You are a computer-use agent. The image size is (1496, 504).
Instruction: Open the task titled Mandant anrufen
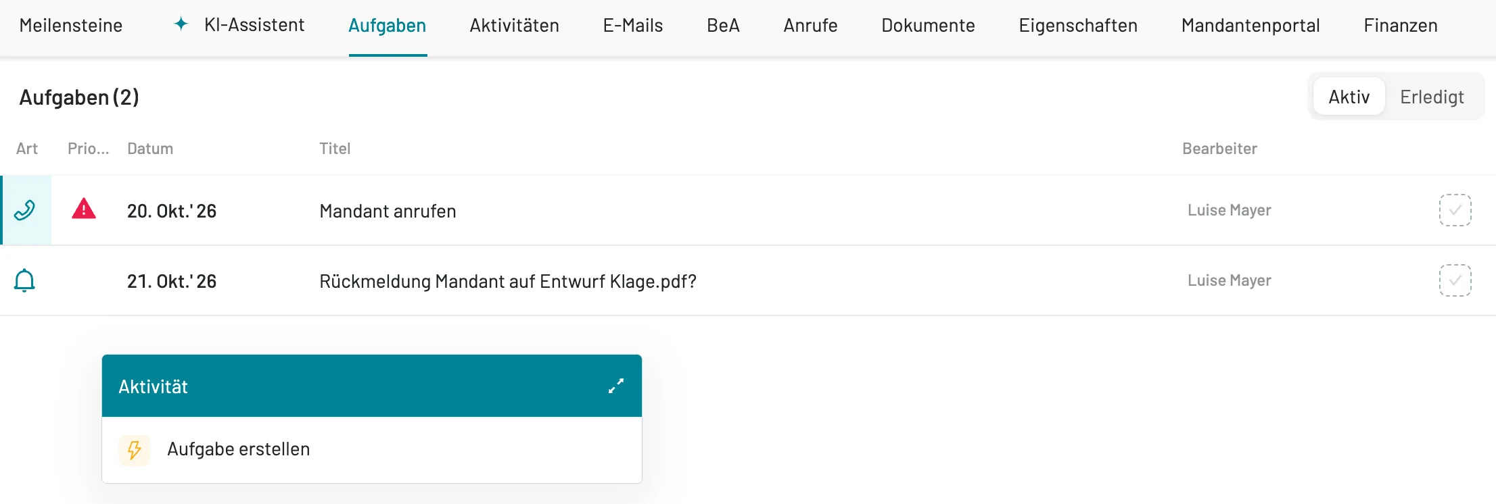coord(388,211)
